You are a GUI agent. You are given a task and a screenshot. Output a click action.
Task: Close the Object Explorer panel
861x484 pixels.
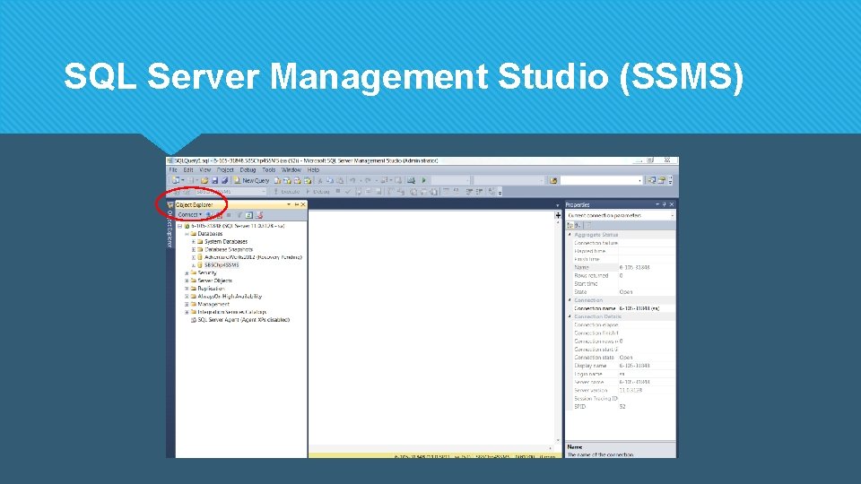coord(303,204)
